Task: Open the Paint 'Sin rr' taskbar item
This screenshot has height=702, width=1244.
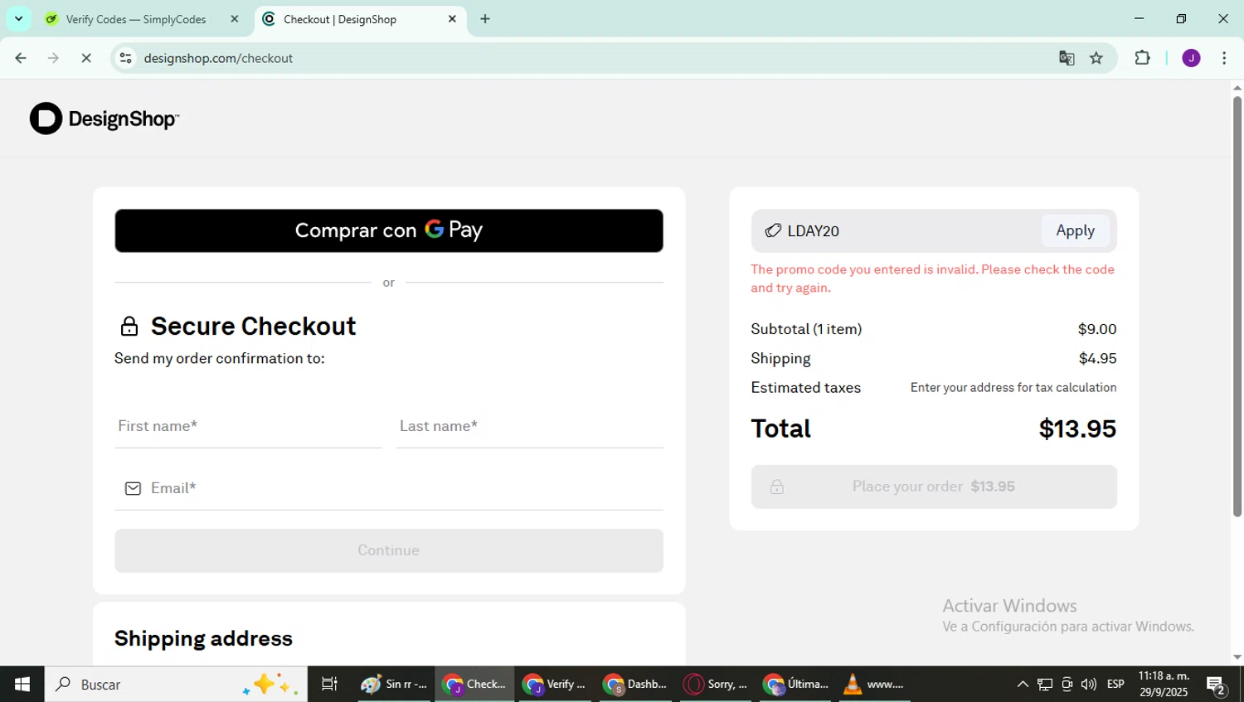Action: 394,684
